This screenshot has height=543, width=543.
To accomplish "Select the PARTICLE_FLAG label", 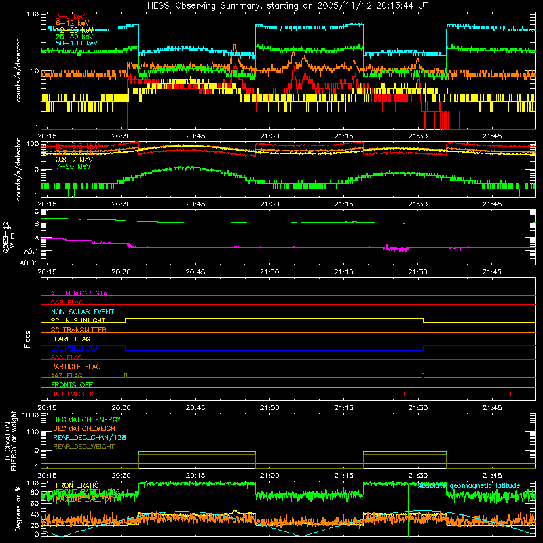I will point(76,367).
